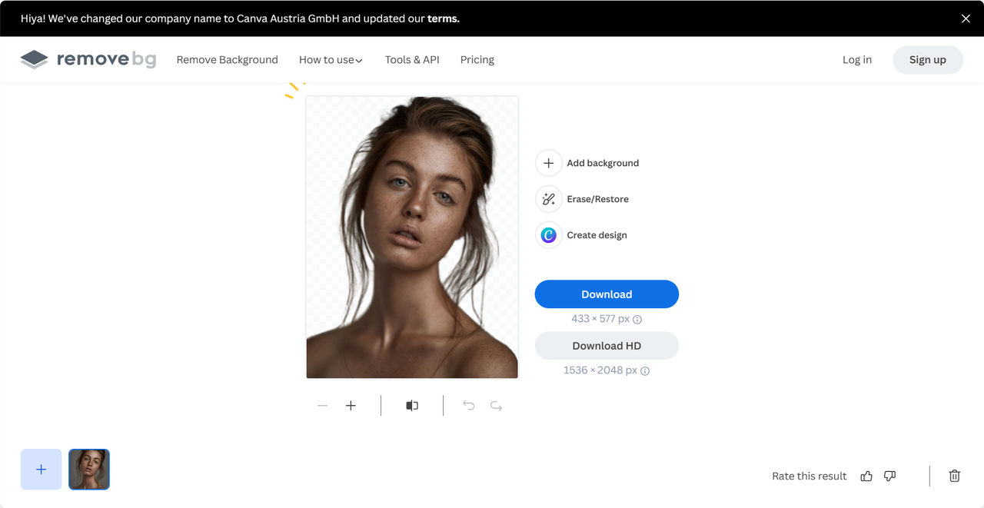
Task: Delete the image with the trash icon
Action: pos(955,476)
